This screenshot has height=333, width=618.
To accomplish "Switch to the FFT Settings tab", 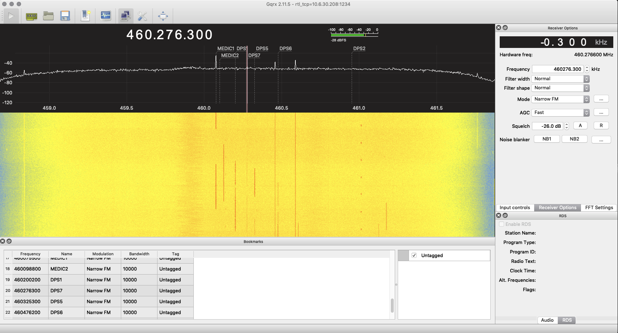I will click(599, 208).
